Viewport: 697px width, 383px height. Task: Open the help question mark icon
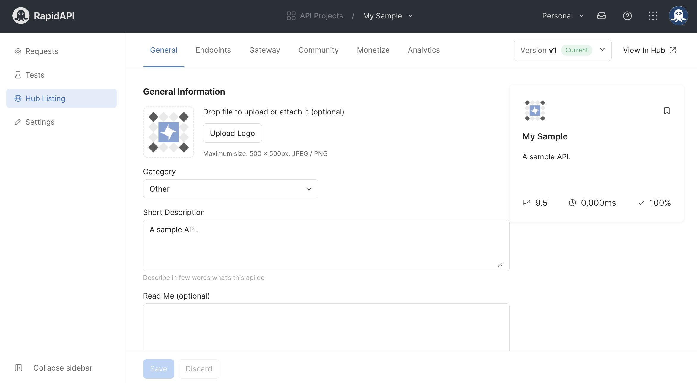tap(627, 16)
